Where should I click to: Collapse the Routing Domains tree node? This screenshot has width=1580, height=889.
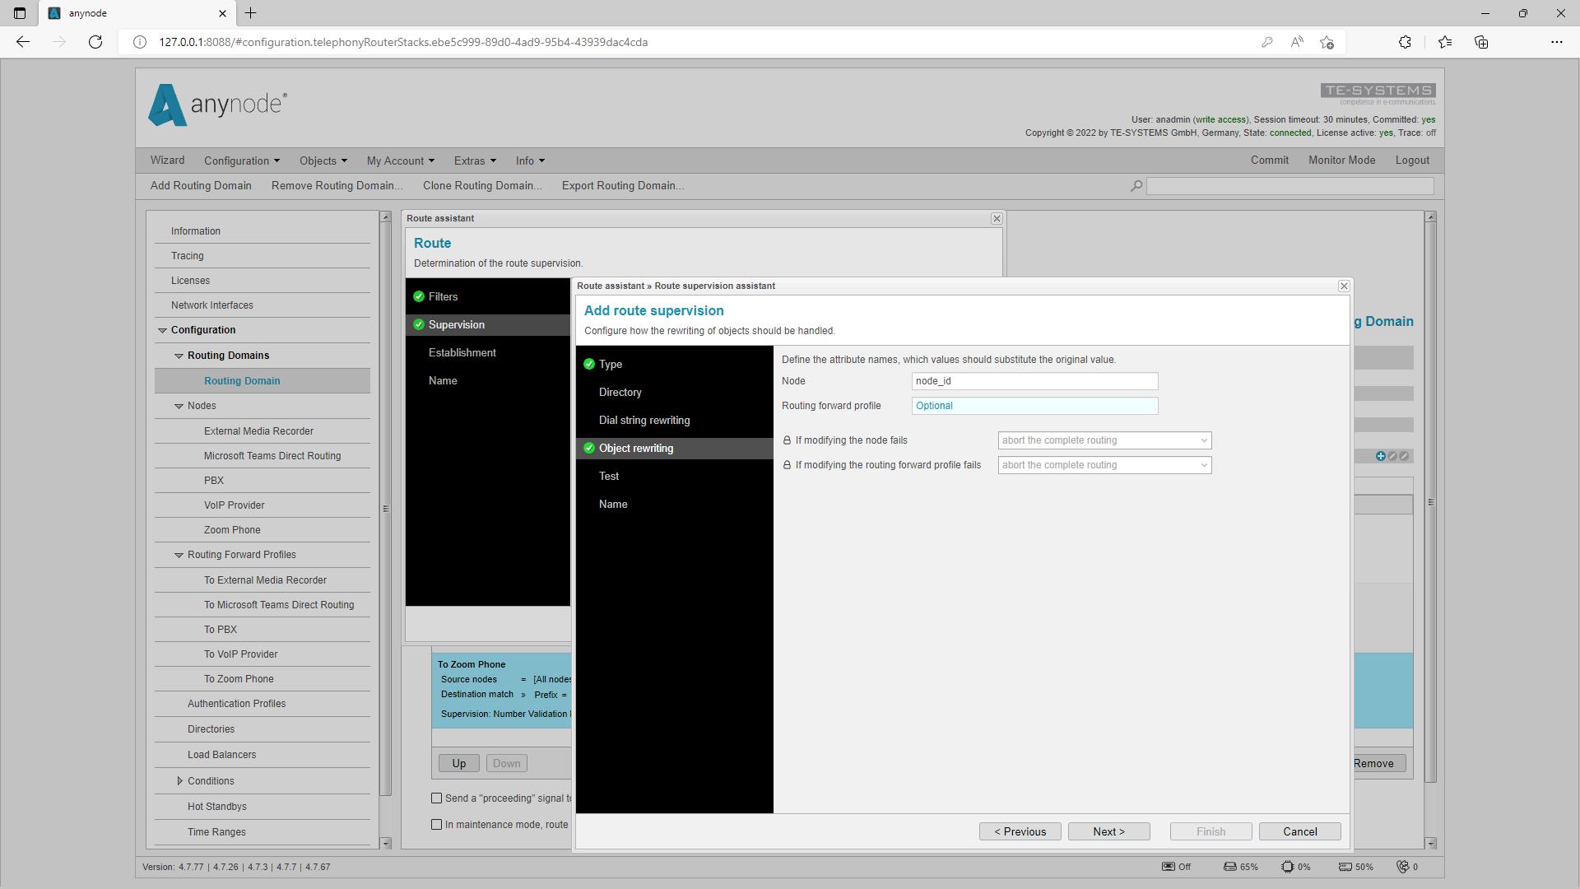179,356
